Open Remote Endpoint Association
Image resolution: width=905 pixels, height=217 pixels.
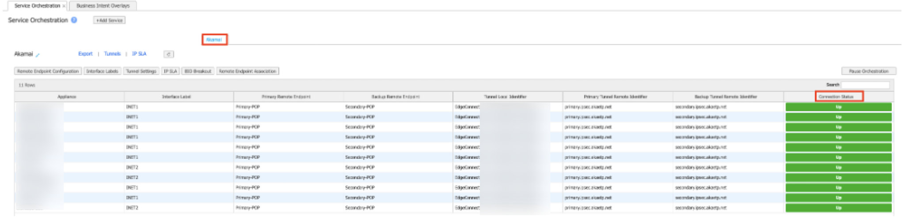pos(247,71)
